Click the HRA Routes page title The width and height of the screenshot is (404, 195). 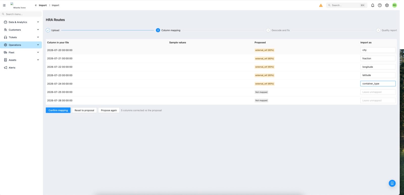coord(55,20)
